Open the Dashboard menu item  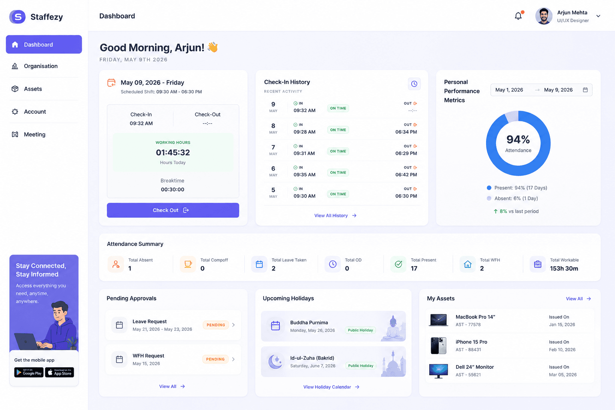pos(44,44)
